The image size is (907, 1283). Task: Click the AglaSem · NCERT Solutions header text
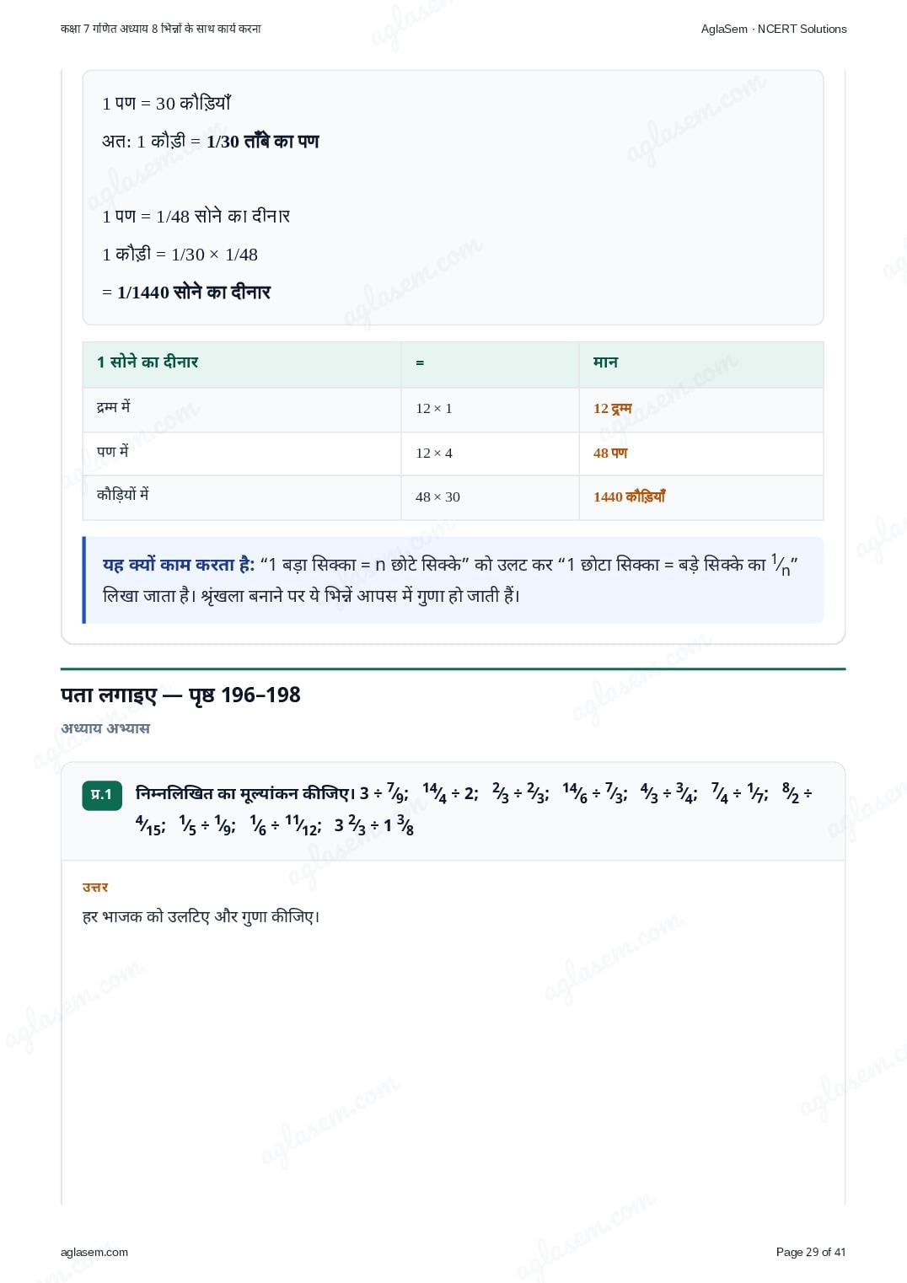pos(774,29)
